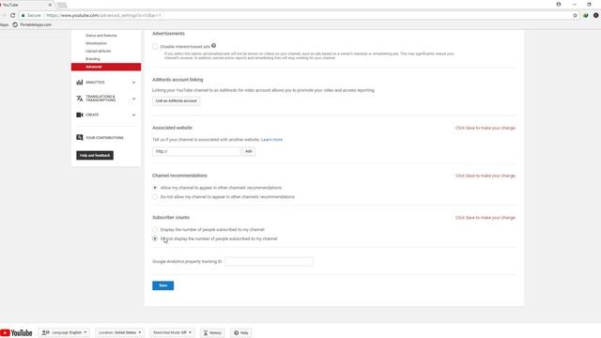The image size is (601, 338).
Task: Open the Restricted Mode: Off dropdown
Action: point(172,332)
